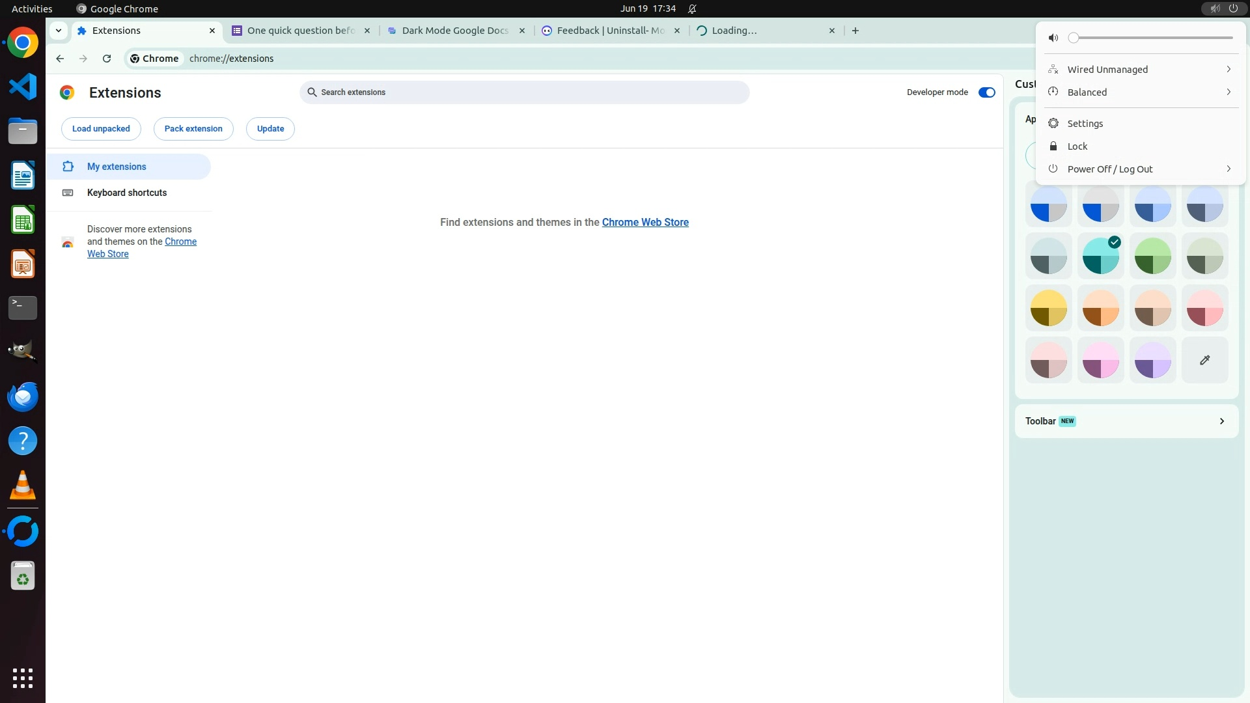Click the custom color eyedropper icon

click(1204, 360)
